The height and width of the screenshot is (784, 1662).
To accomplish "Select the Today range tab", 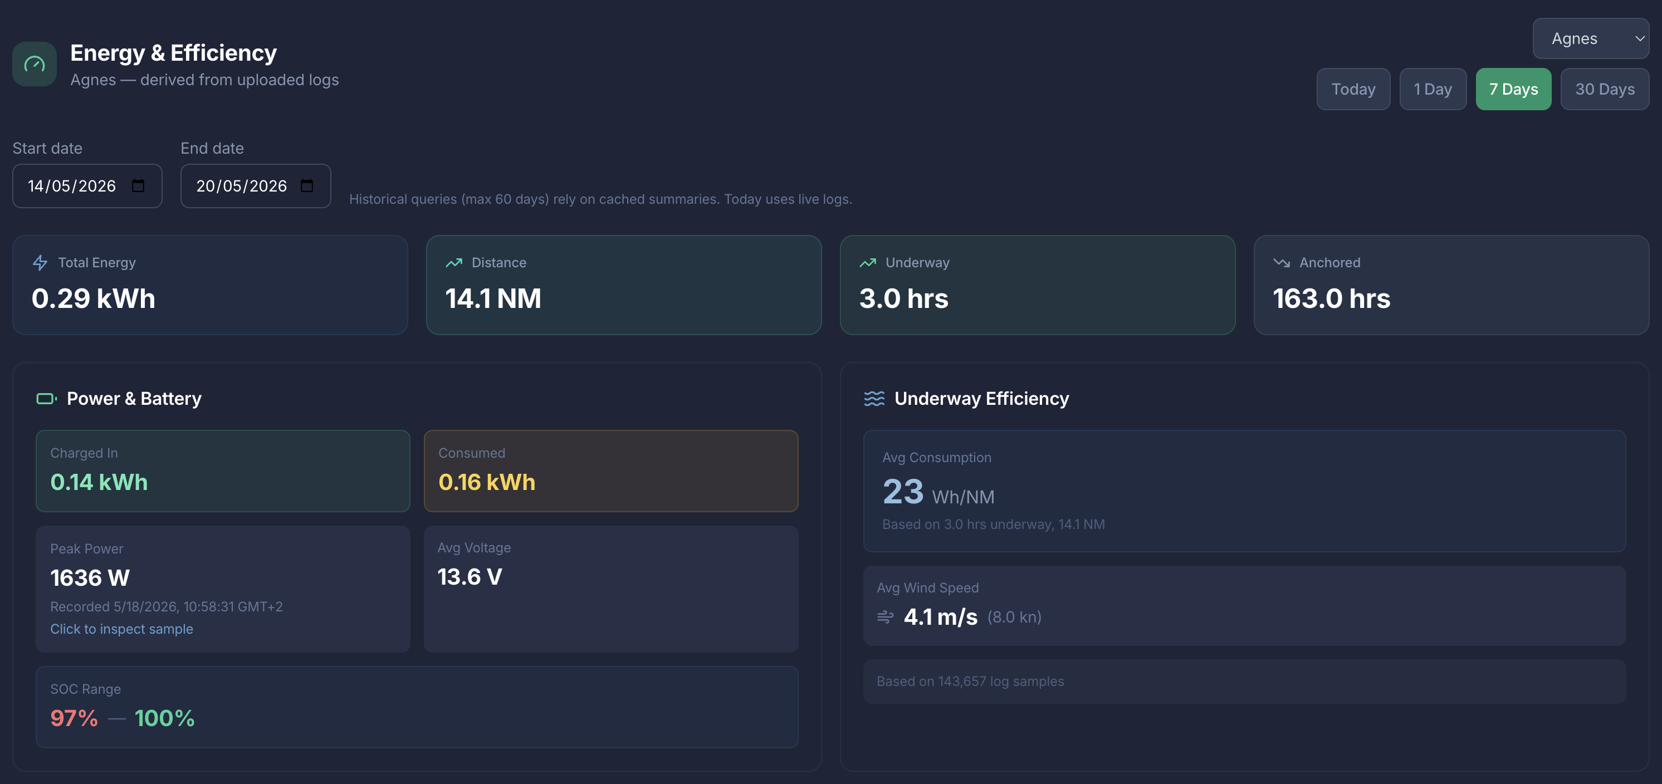I will click(1353, 89).
